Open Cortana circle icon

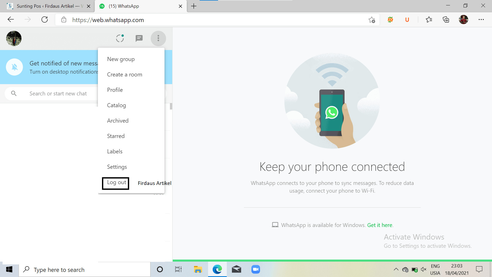(x=160, y=269)
